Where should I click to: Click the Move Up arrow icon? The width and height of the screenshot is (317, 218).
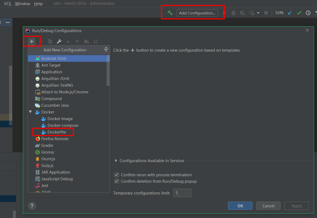click(x=68, y=41)
